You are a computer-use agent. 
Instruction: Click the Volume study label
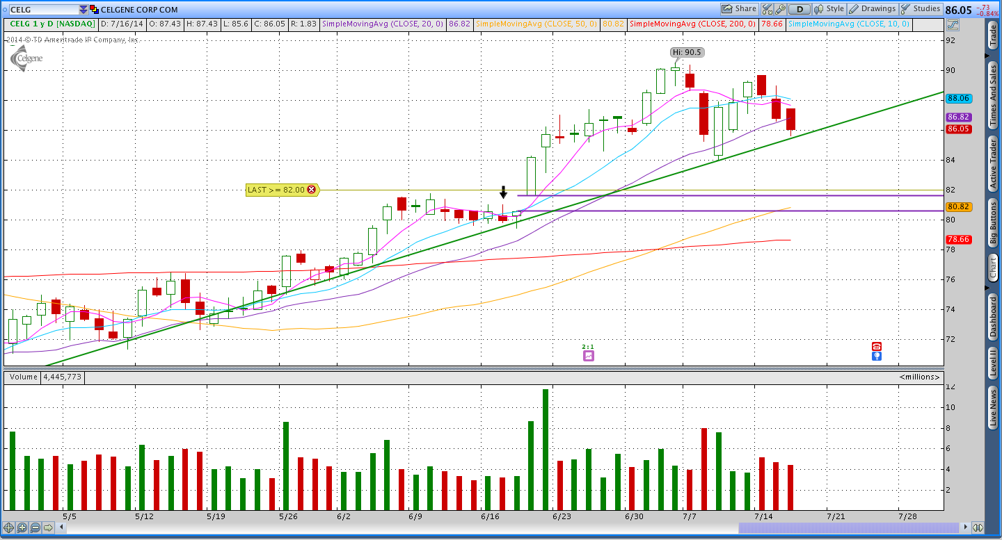click(23, 377)
